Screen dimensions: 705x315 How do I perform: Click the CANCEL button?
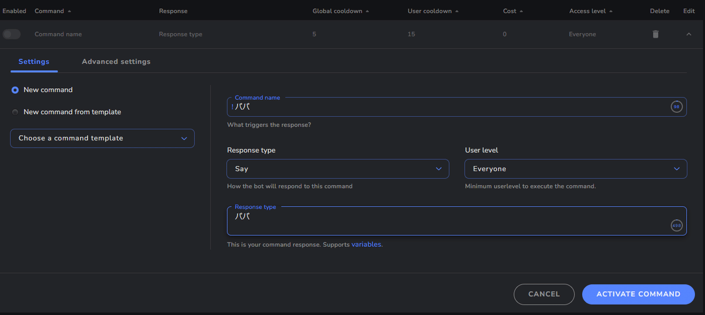544,294
